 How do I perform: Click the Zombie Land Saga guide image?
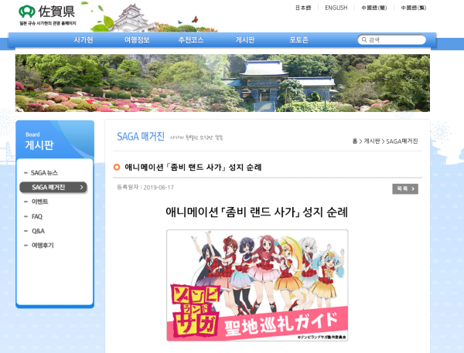coord(258,285)
